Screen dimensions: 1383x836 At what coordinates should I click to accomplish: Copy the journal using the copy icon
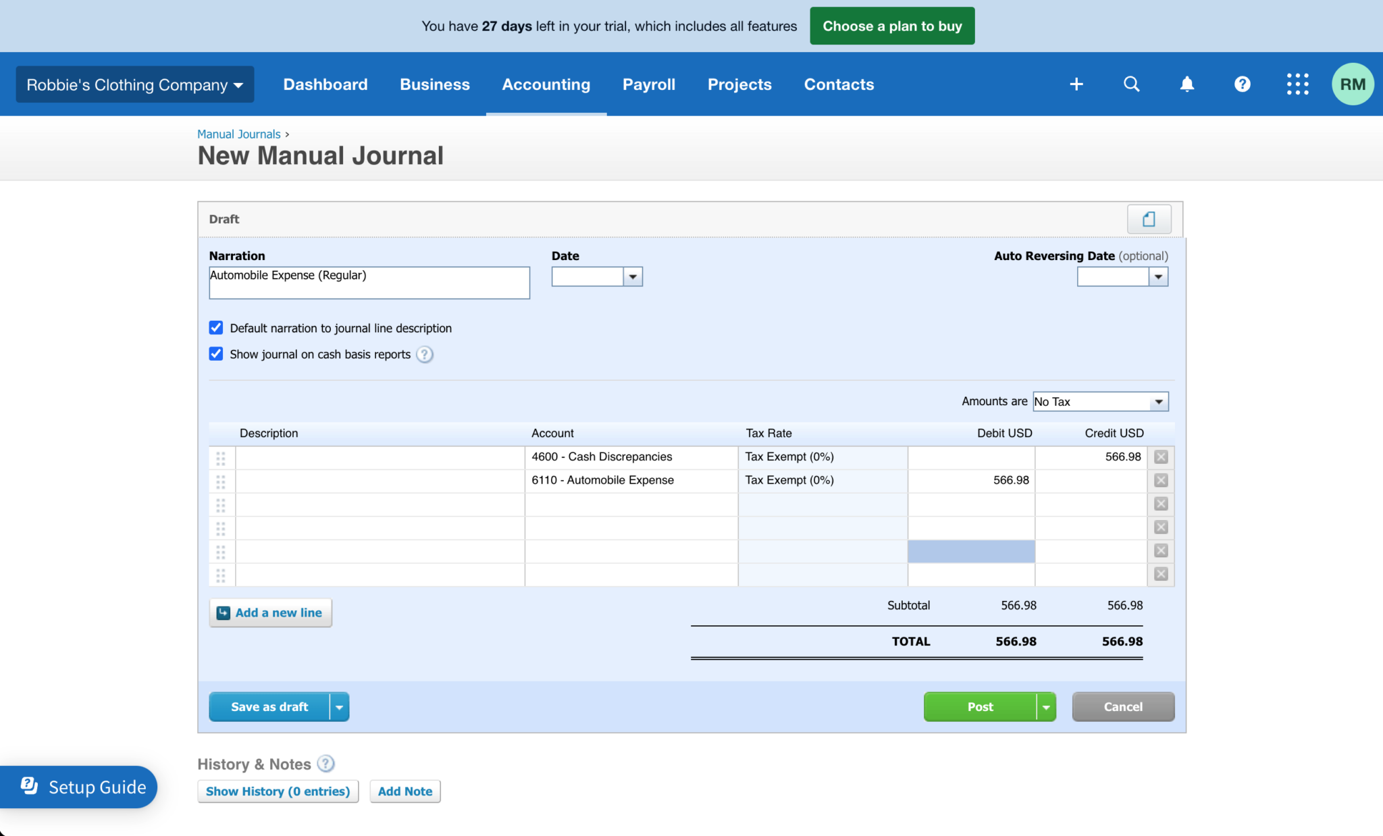click(1149, 219)
